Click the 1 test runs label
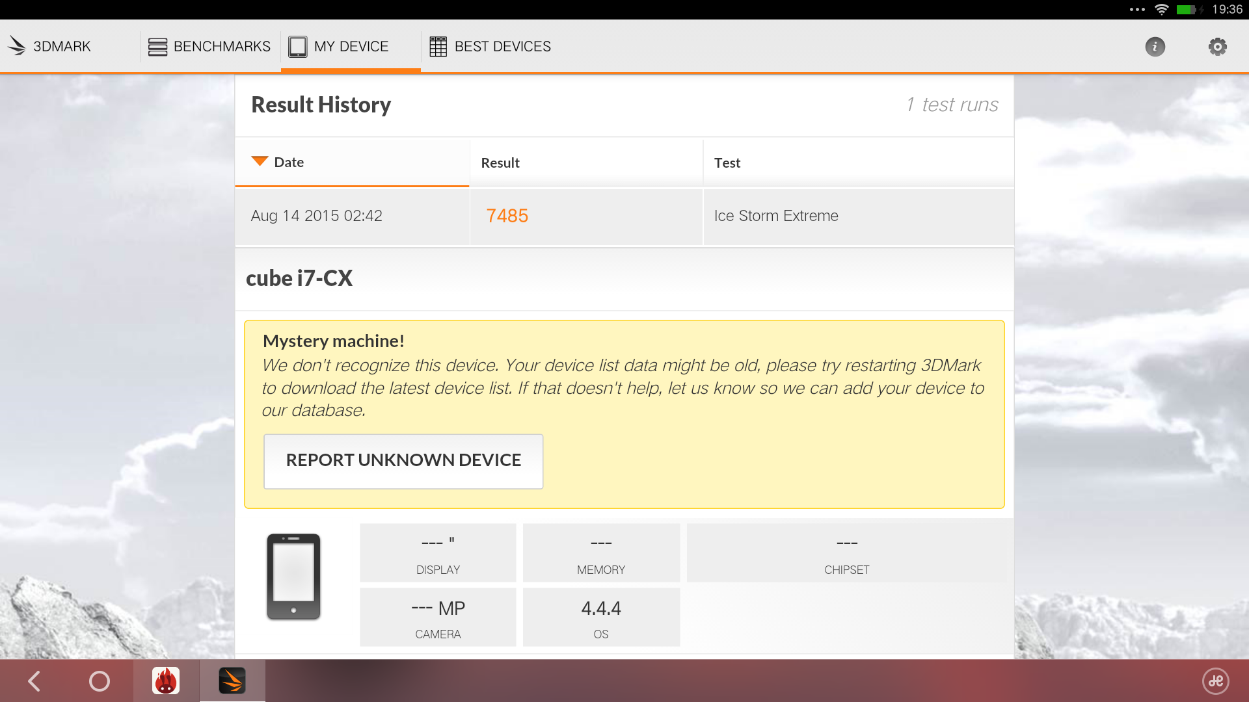Image resolution: width=1249 pixels, height=702 pixels. click(952, 105)
